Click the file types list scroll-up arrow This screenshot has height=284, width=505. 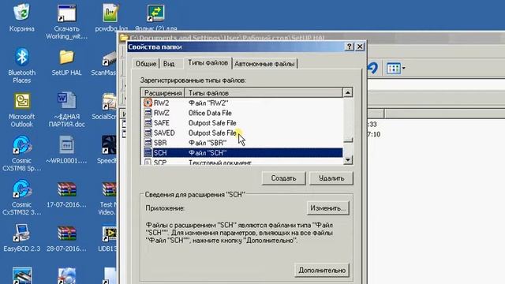348,93
